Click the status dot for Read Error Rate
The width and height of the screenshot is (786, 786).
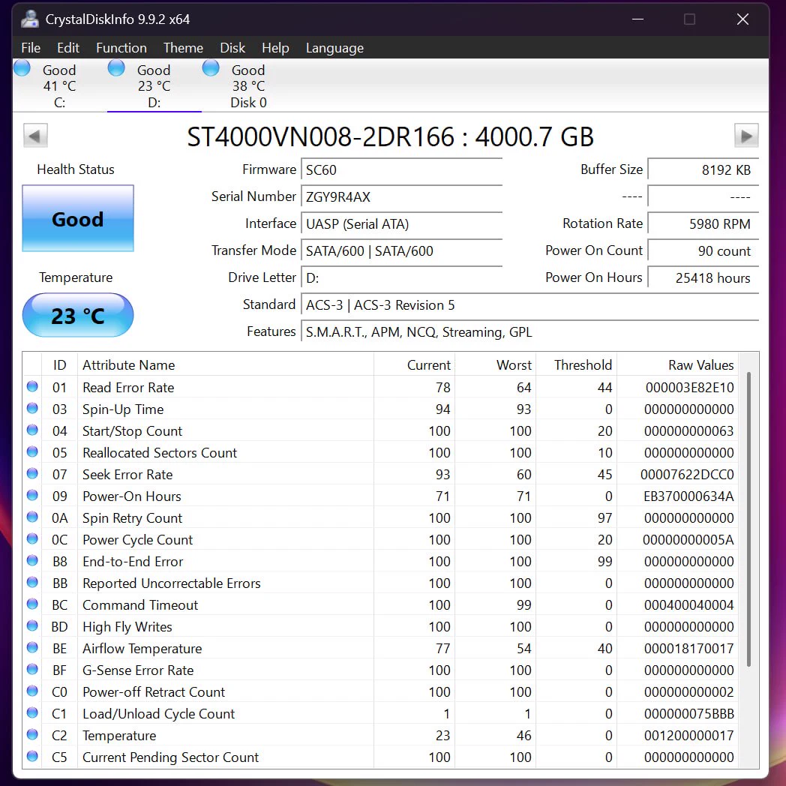(32, 386)
